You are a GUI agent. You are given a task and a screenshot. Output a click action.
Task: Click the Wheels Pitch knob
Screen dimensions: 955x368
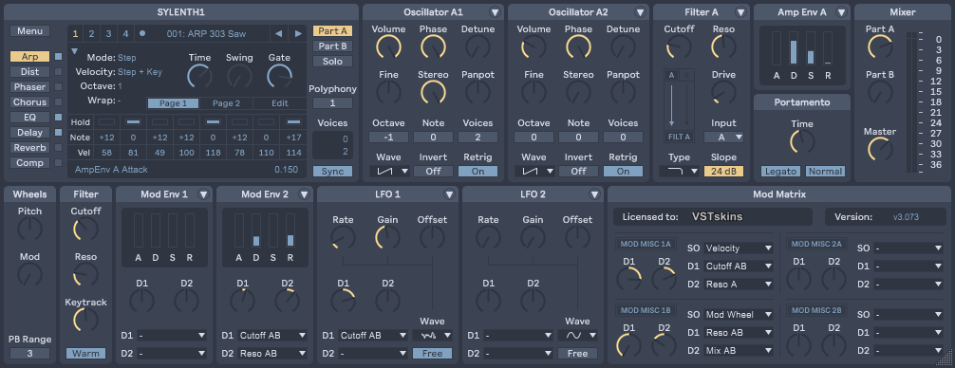point(29,229)
